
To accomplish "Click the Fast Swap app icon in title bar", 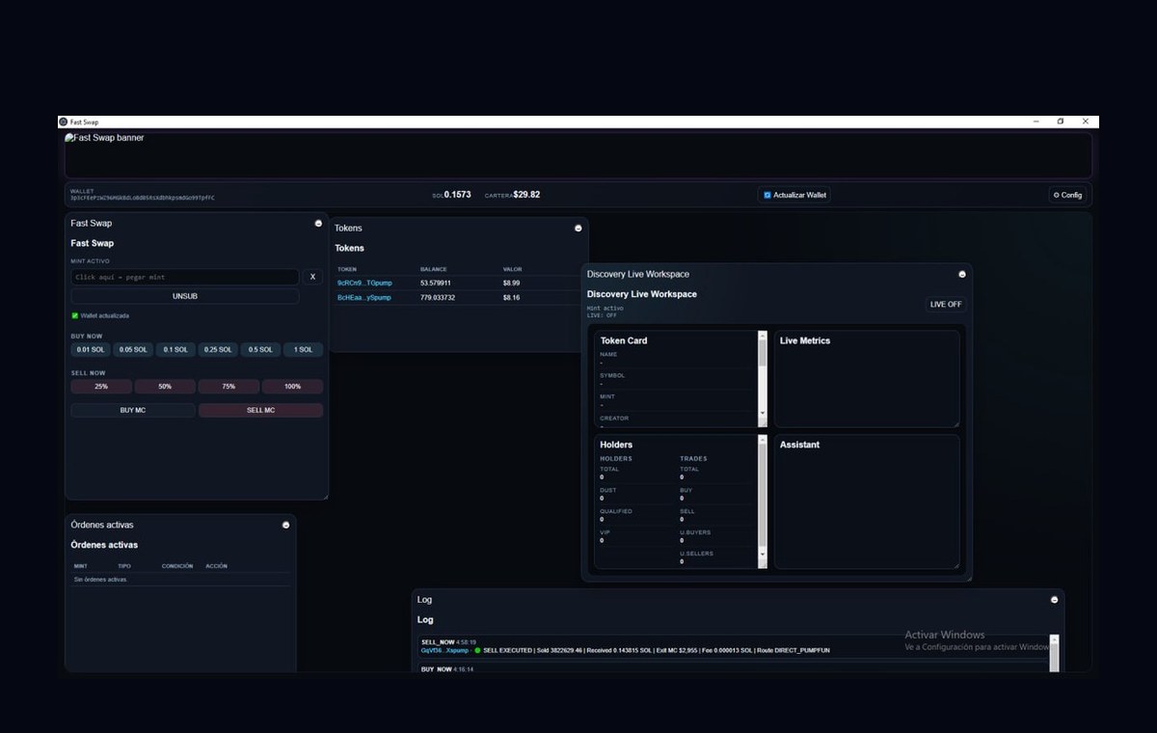I will click(x=64, y=122).
